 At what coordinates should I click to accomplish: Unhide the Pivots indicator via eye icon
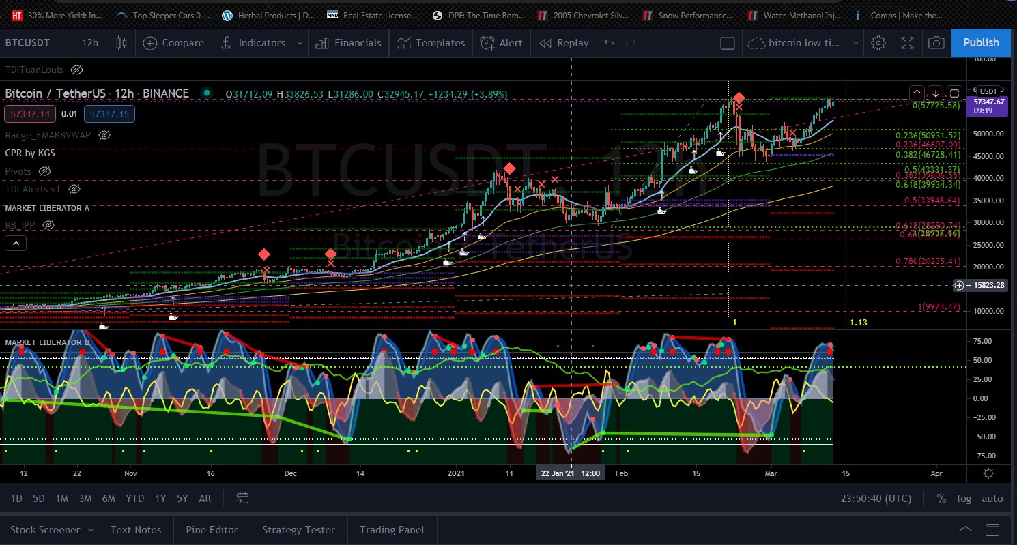(x=45, y=171)
